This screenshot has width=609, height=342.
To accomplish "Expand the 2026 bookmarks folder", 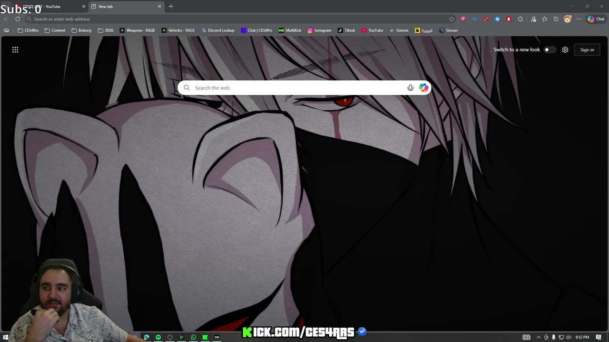I will click(106, 30).
